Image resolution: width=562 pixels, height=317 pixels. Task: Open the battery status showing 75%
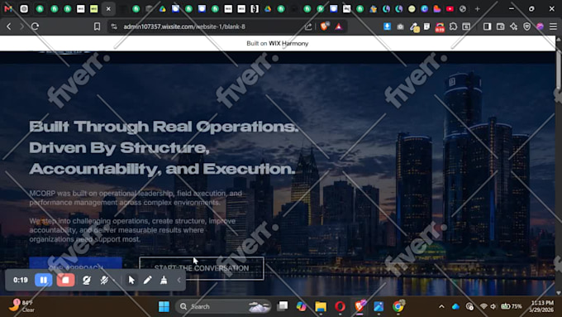(x=512, y=306)
